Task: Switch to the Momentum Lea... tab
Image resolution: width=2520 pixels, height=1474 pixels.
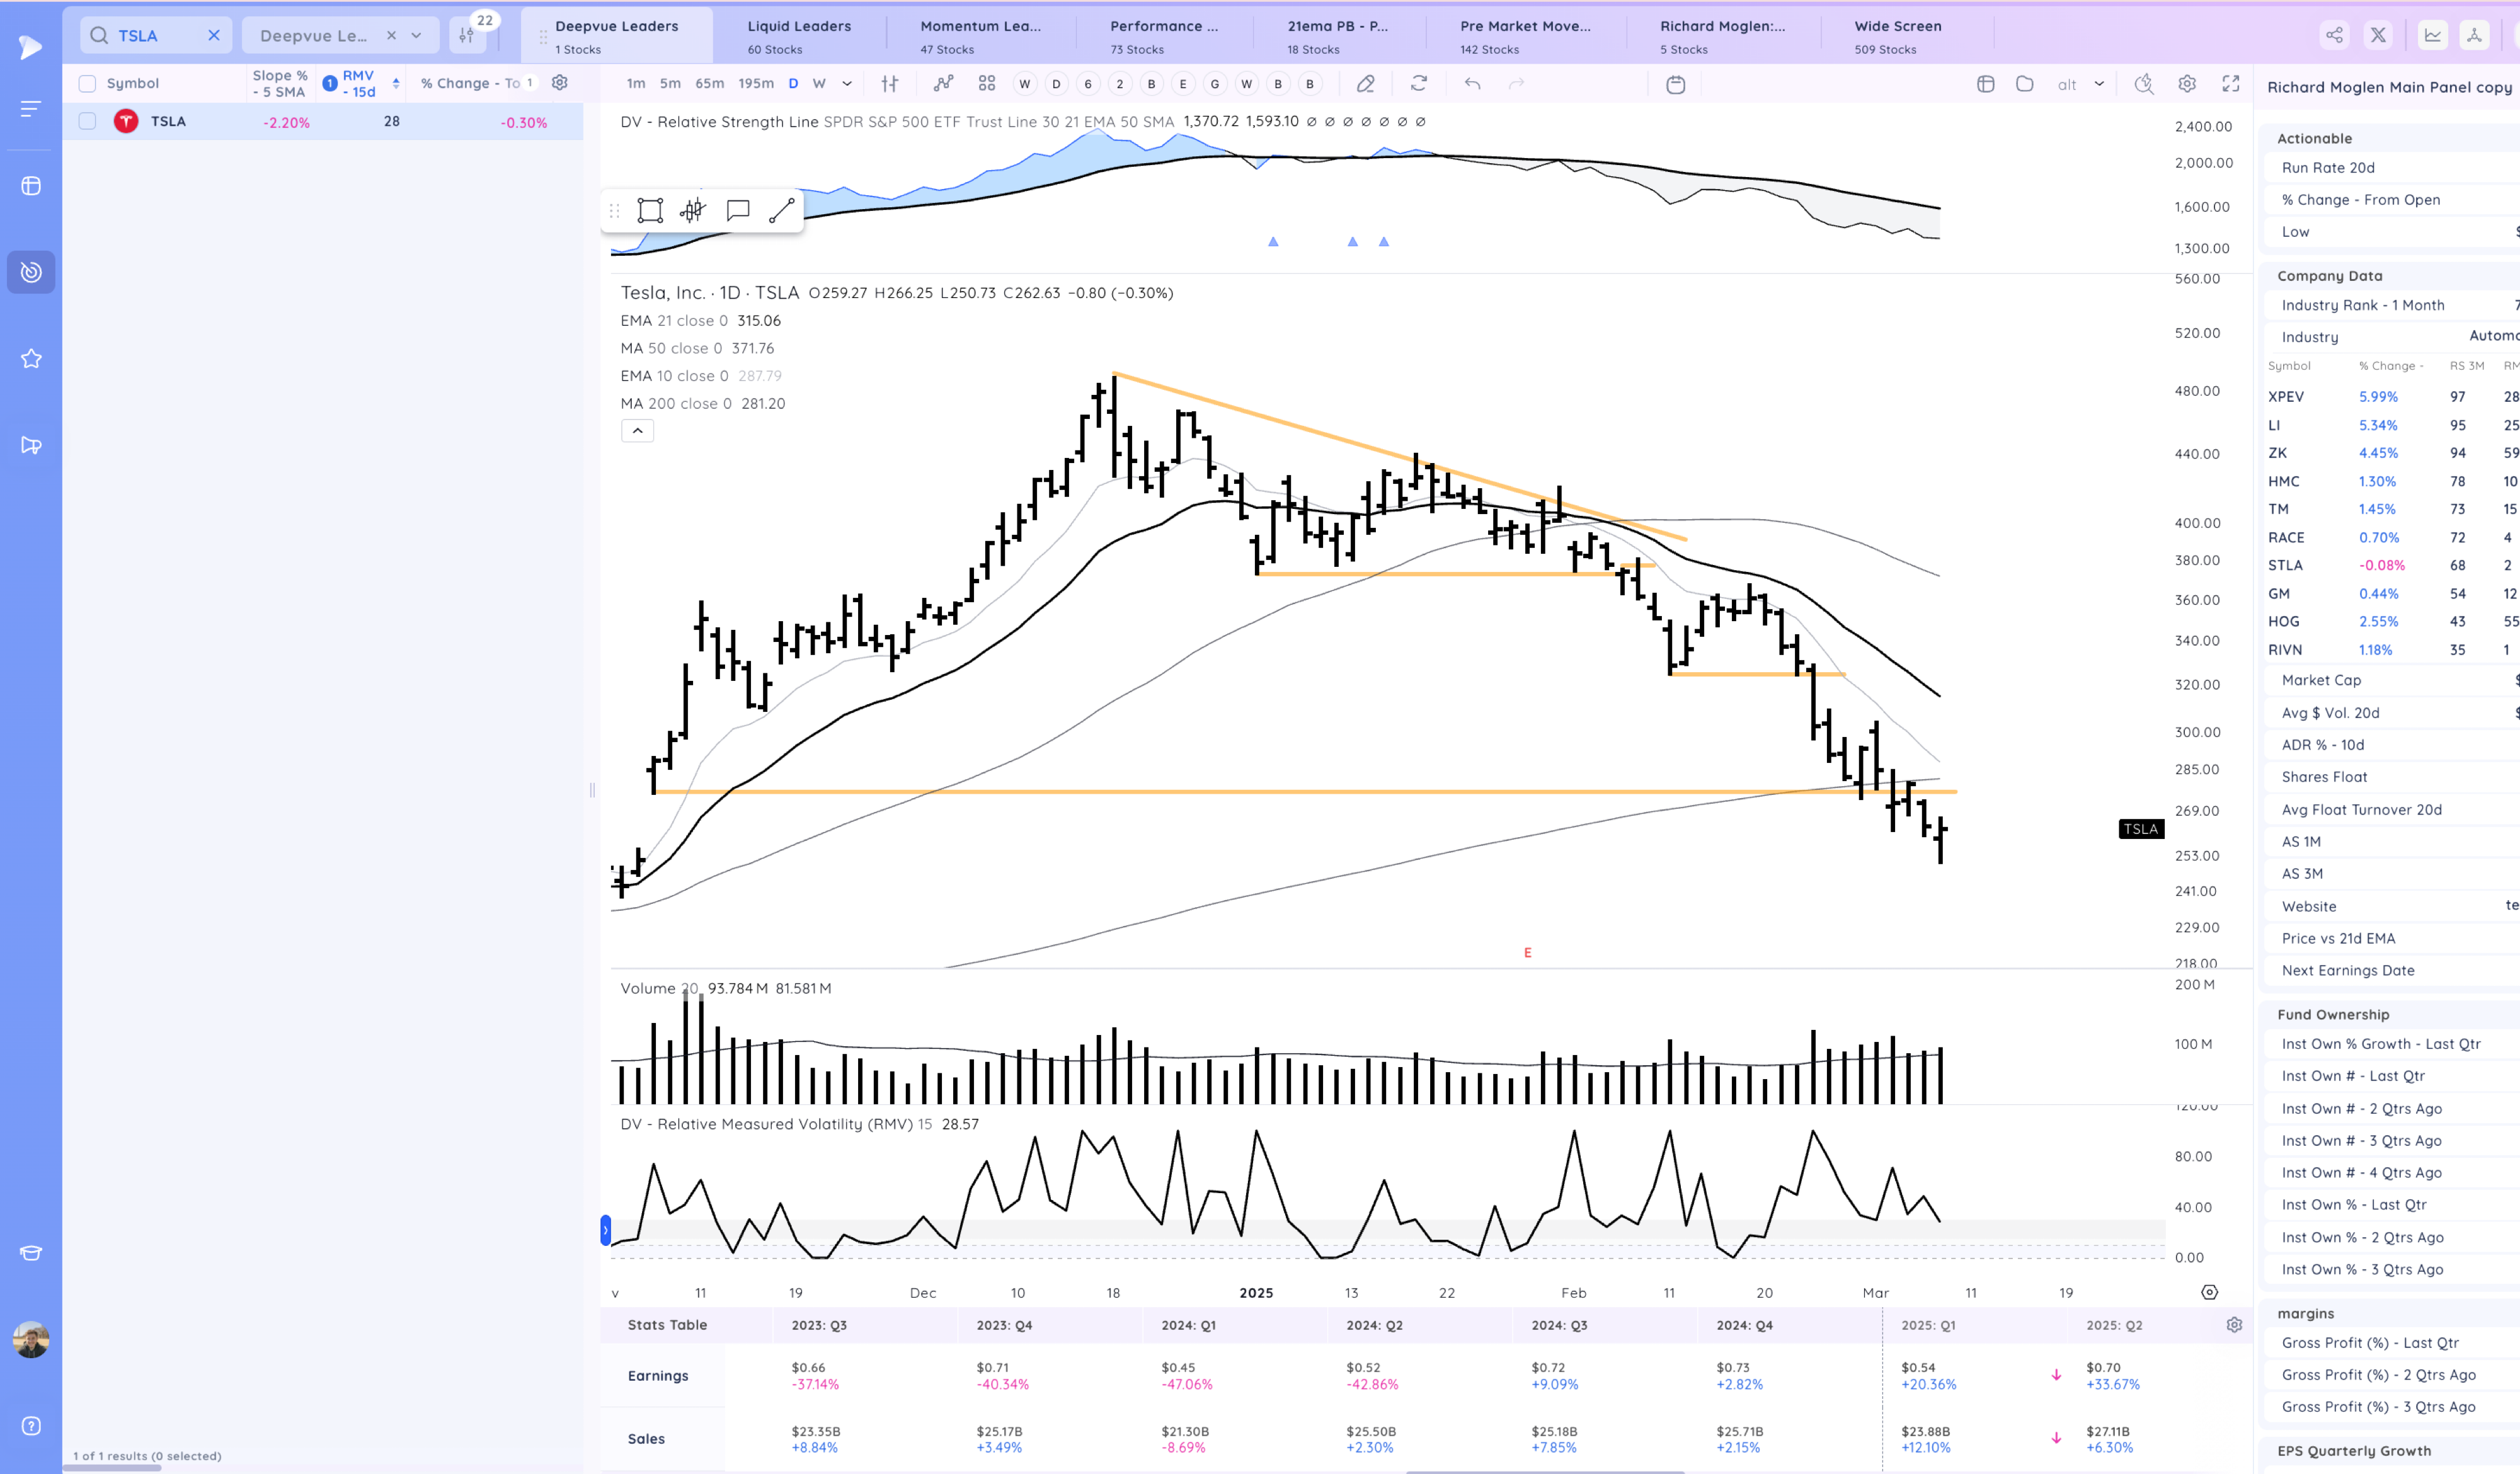Action: point(980,36)
